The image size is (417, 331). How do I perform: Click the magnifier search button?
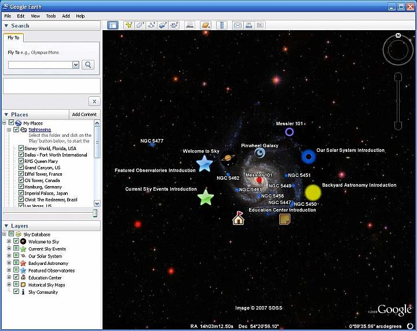coord(88,65)
